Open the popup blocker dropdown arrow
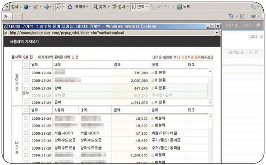This screenshot has width=266, height=165. pos(64,7)
